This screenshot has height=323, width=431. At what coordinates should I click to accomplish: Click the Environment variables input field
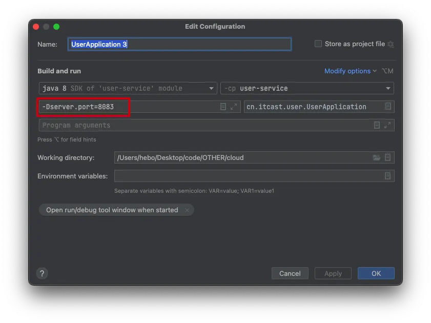pos(254,176)
